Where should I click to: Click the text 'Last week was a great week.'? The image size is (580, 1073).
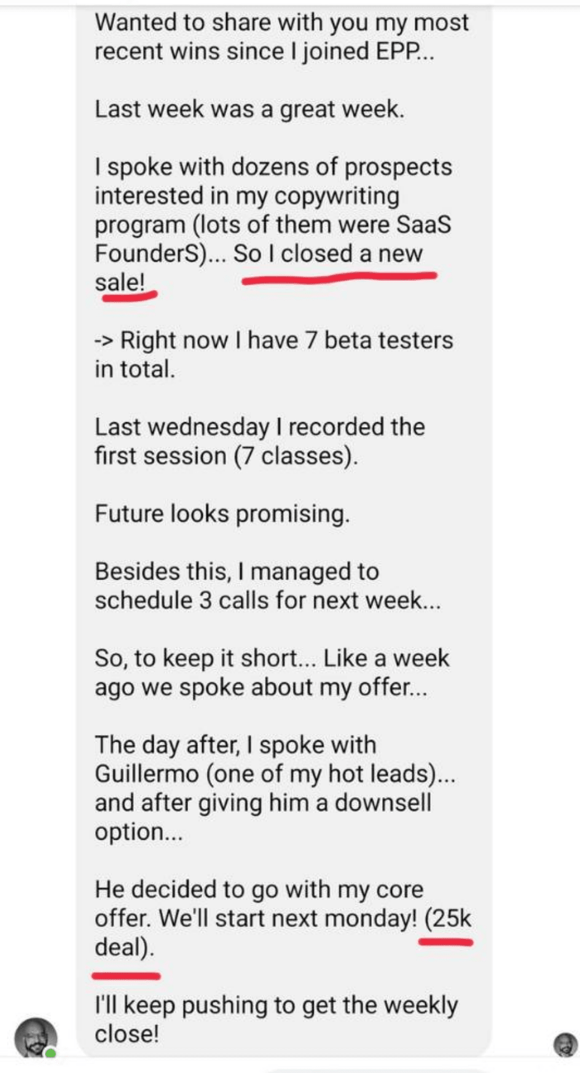point(249,109)
